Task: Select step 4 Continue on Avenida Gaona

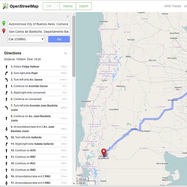Action: tap(39, 86)
